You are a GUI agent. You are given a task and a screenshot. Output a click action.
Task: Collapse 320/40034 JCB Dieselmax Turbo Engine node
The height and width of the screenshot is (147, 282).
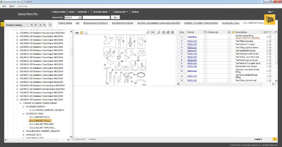(17, 100)
